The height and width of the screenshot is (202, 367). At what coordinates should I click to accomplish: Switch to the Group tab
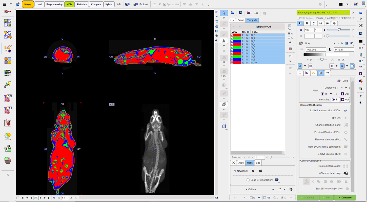pos(241,20)
